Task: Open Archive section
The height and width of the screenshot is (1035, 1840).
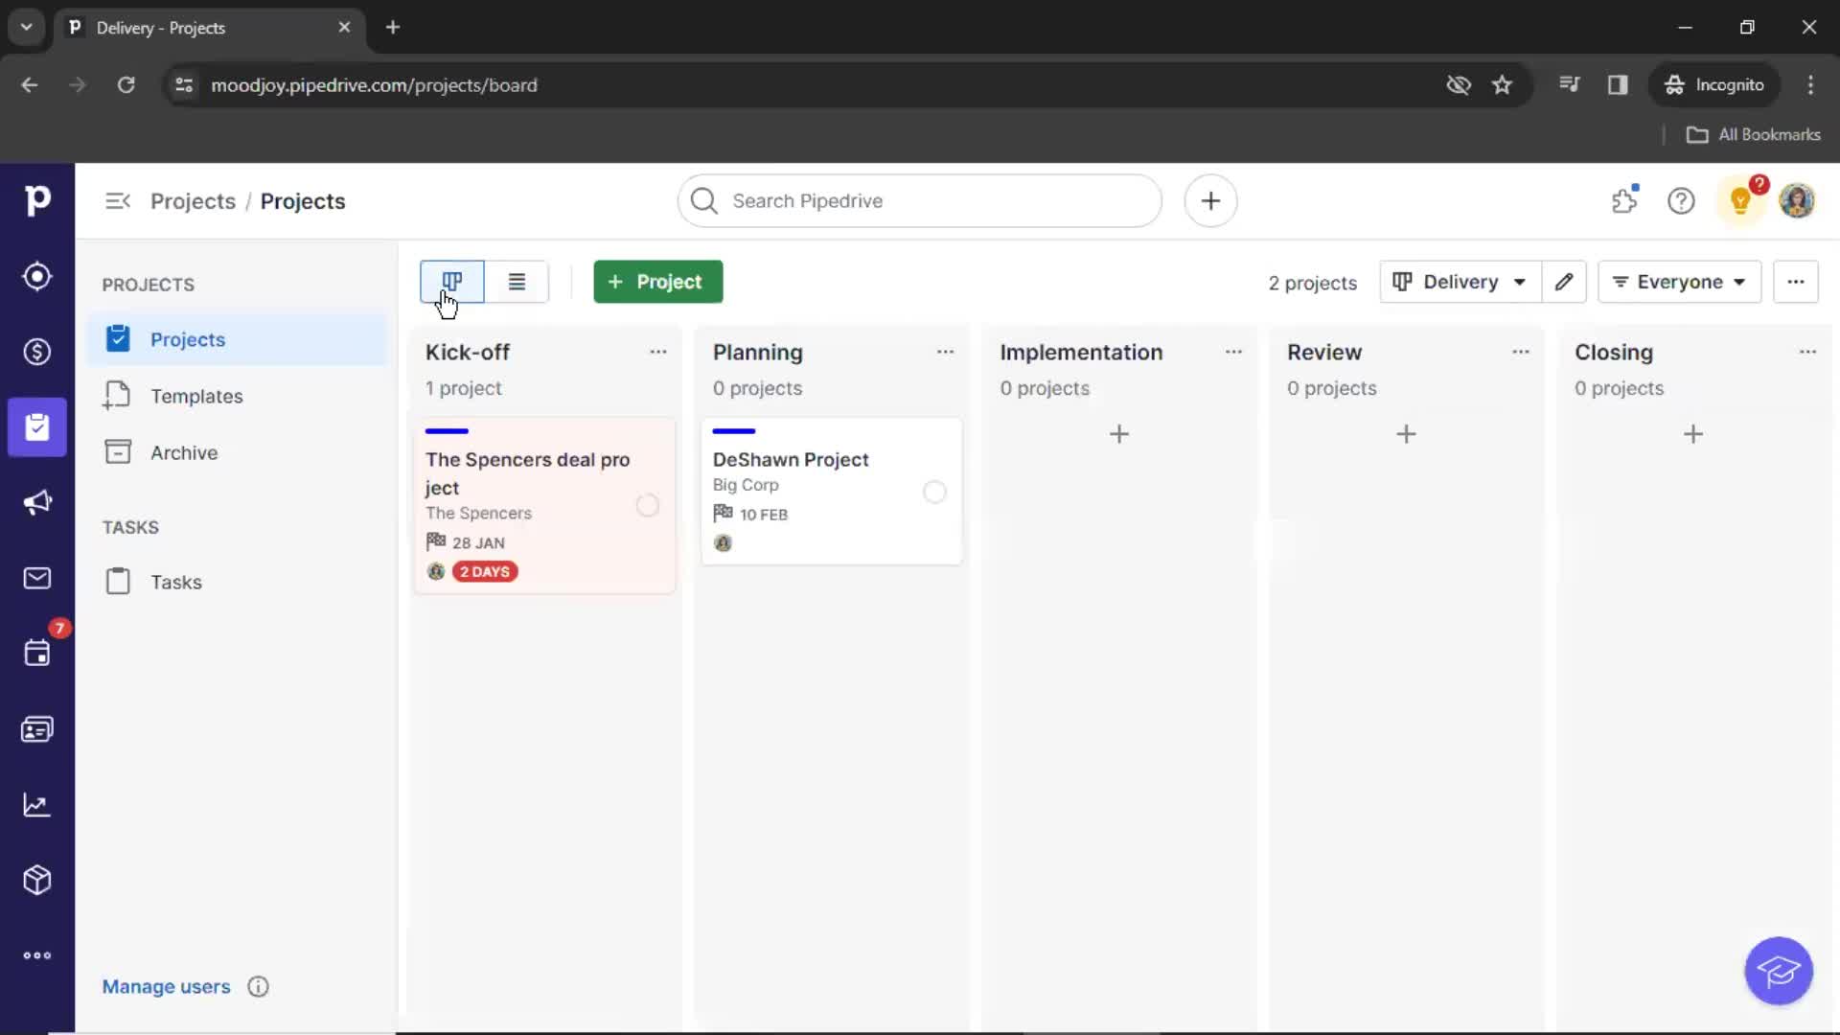Action: coord(183,452)
